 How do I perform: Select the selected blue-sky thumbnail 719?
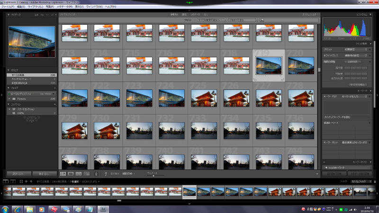[x=269, y=64]
